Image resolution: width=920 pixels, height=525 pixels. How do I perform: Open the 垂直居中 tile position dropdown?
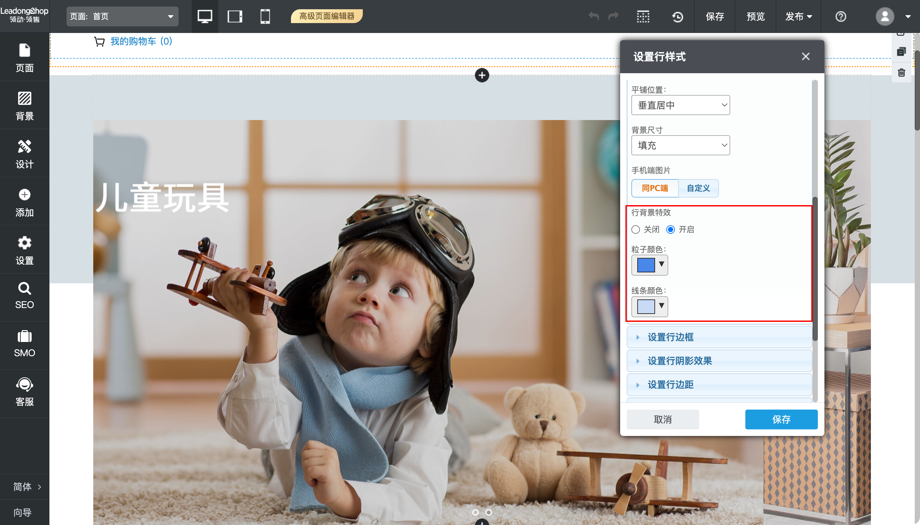pos(680,105)
